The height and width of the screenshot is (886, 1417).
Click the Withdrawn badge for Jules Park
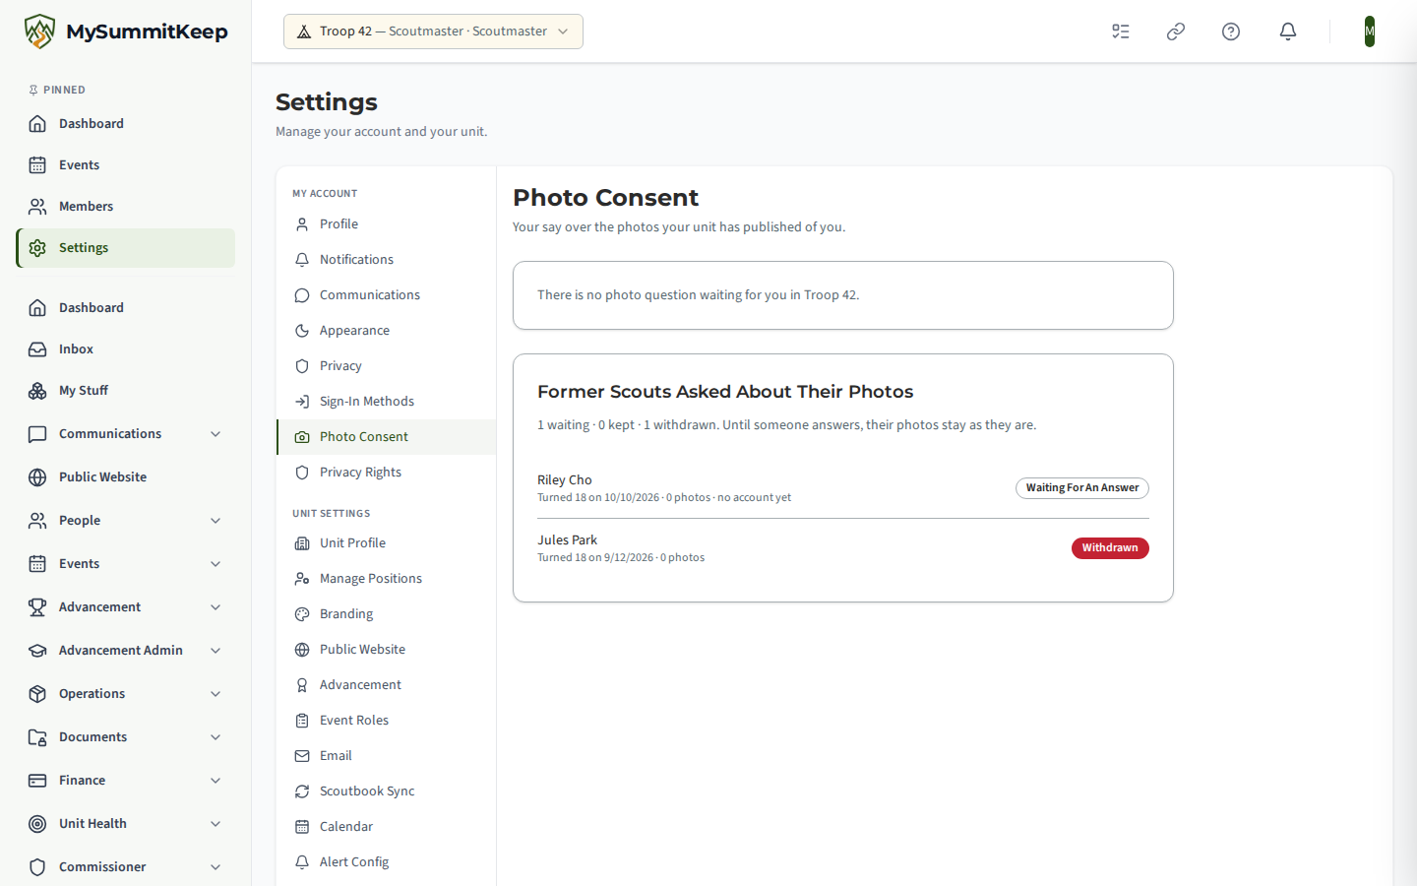point(1110,548)
